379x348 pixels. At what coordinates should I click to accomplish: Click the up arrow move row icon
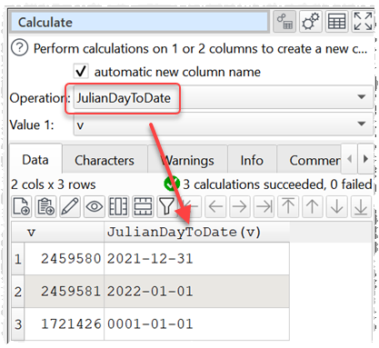[x=313, y=206]
